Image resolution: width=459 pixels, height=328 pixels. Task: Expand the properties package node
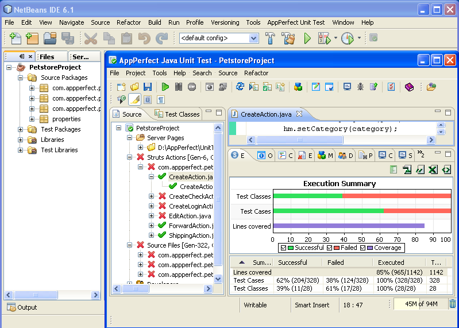[x=32, y=119]
